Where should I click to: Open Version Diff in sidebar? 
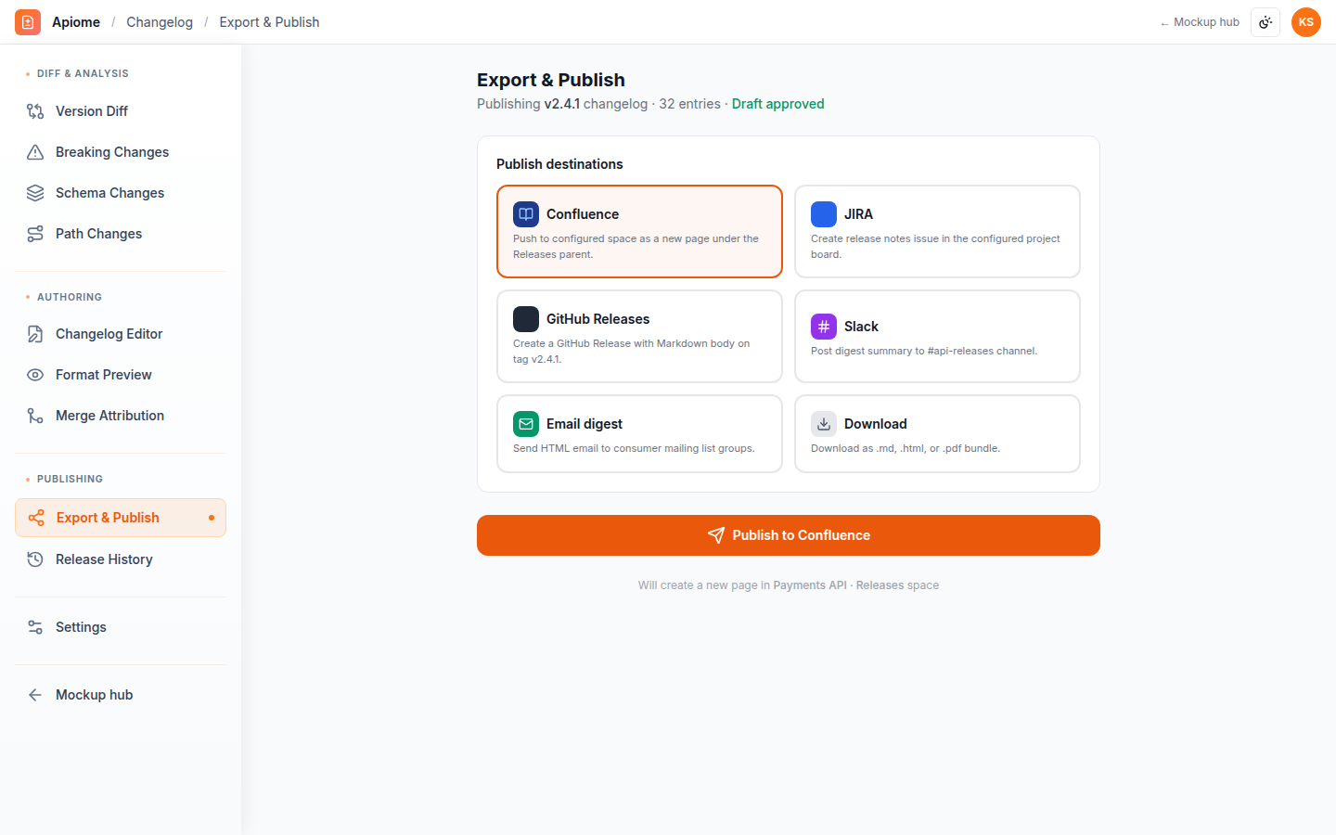click(121, 111)
